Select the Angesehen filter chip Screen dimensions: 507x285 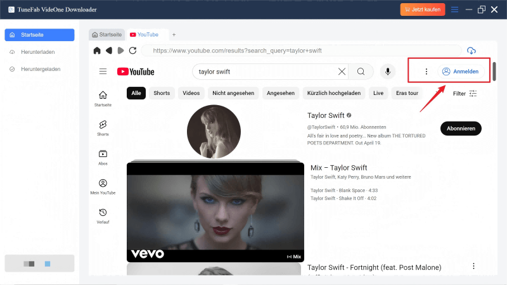281,93
